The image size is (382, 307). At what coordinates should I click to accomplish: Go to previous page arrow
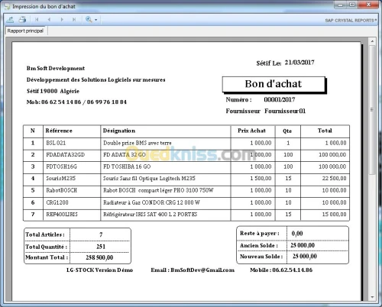click(x=49, y=19)
